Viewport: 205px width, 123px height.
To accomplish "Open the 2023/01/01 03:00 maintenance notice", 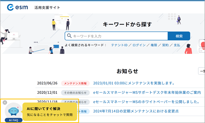I will [x=134, y=83].
